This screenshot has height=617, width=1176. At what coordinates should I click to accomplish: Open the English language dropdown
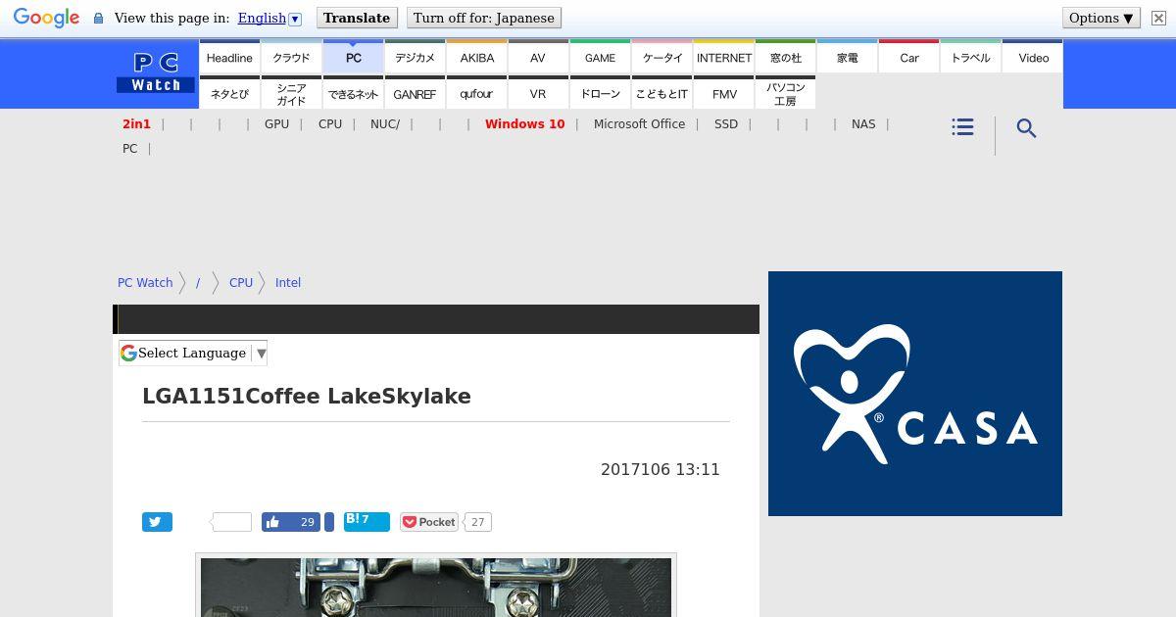pyautogui.click(x=269, y=18)
